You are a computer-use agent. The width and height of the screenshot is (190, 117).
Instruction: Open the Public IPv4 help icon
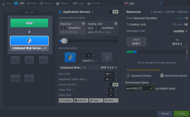(x=73, y=90)
